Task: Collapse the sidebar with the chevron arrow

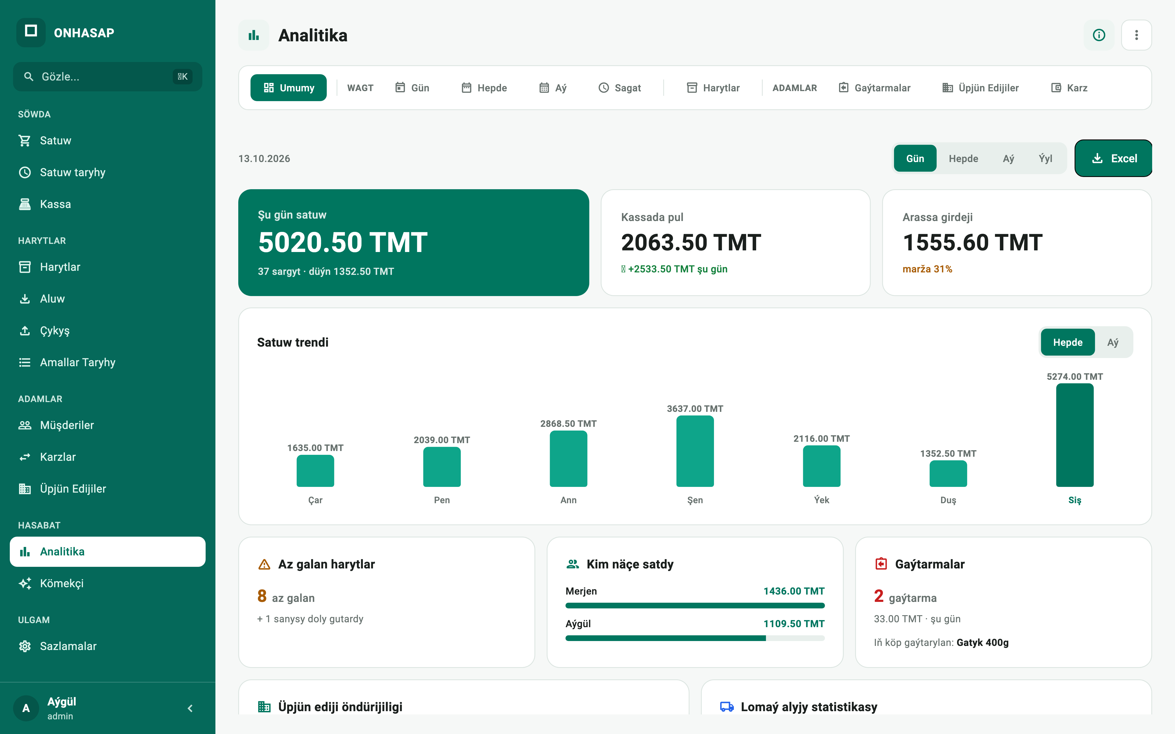Action: pos(190,708)
